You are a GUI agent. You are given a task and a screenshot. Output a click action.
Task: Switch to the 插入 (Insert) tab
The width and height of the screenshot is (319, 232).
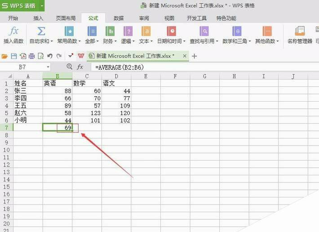(x=38, y=18)
